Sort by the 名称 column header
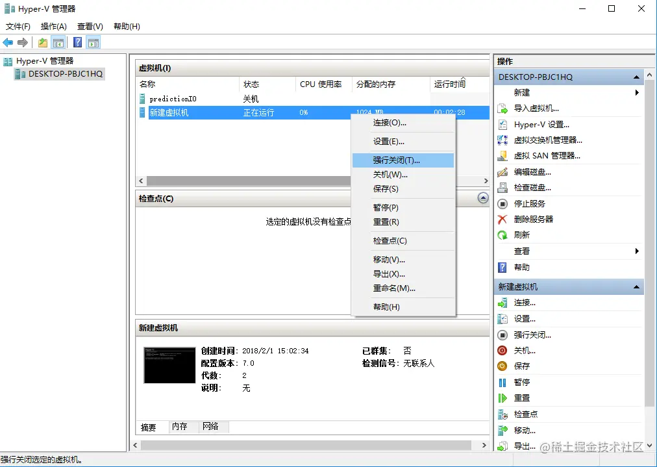Viewport: 657px width, 467px height. 188,84
